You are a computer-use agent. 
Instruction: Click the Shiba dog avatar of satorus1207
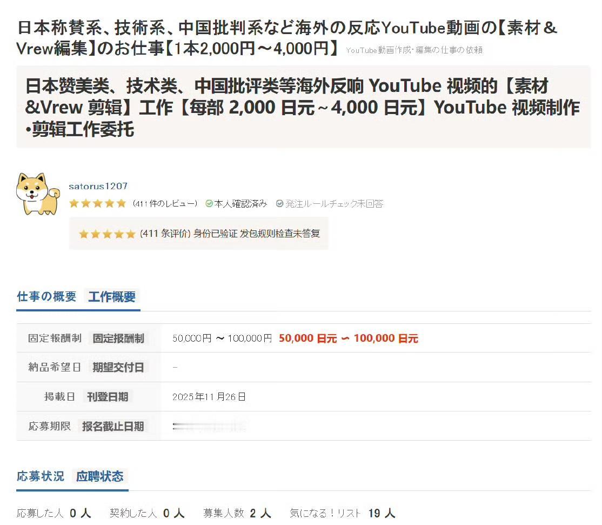38,194
